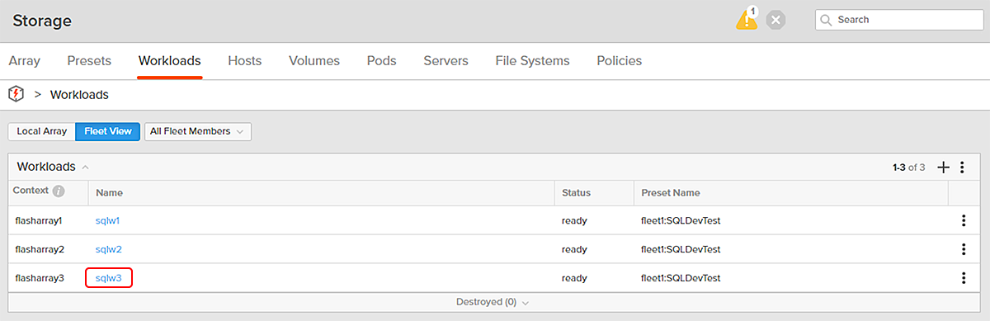Open the sqlw2 row options menu
This screenshot has height=321, width=990.
click(963, 249)
